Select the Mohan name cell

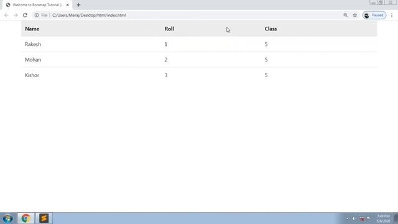click(x=33, y=60)
